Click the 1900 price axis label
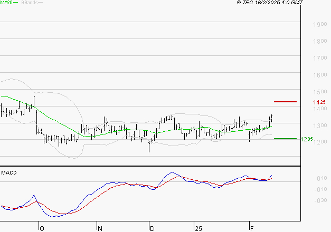This screenshot has height=232, width=331. (320, 24)
